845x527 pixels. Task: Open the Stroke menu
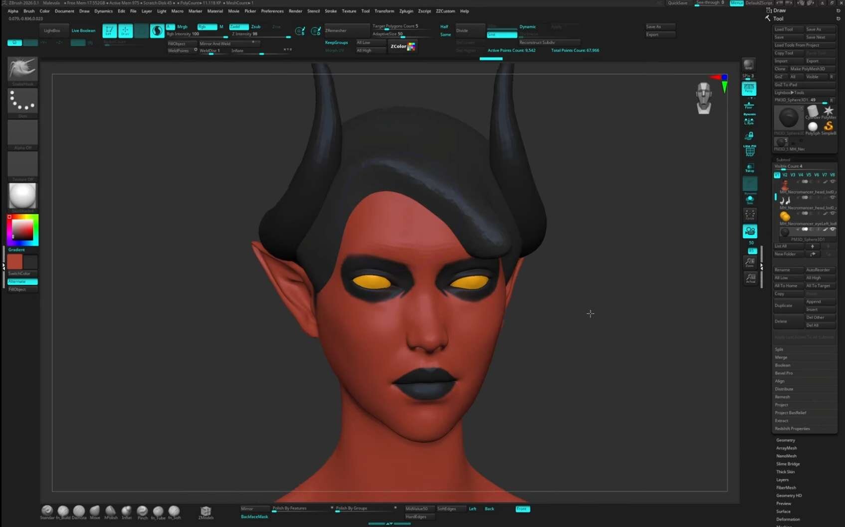330,11
